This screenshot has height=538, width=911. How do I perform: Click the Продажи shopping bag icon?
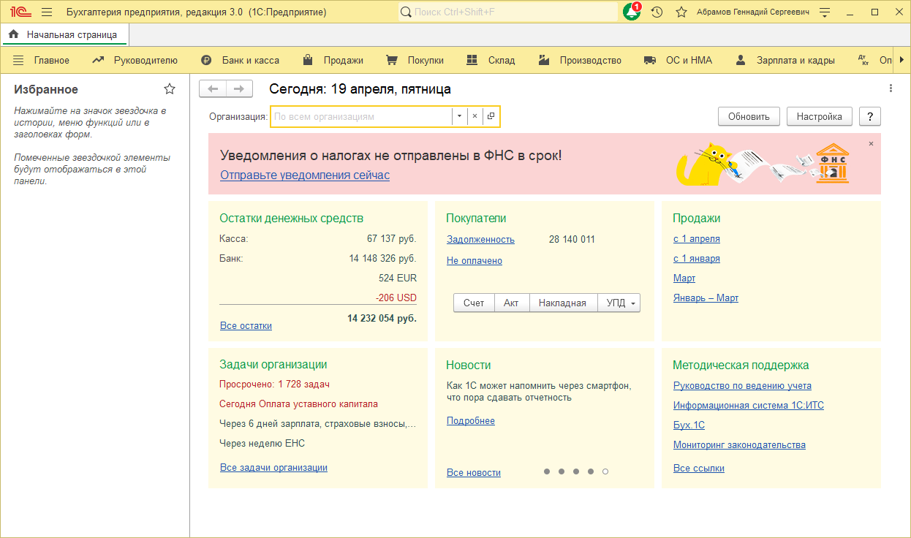click(309, 60)
